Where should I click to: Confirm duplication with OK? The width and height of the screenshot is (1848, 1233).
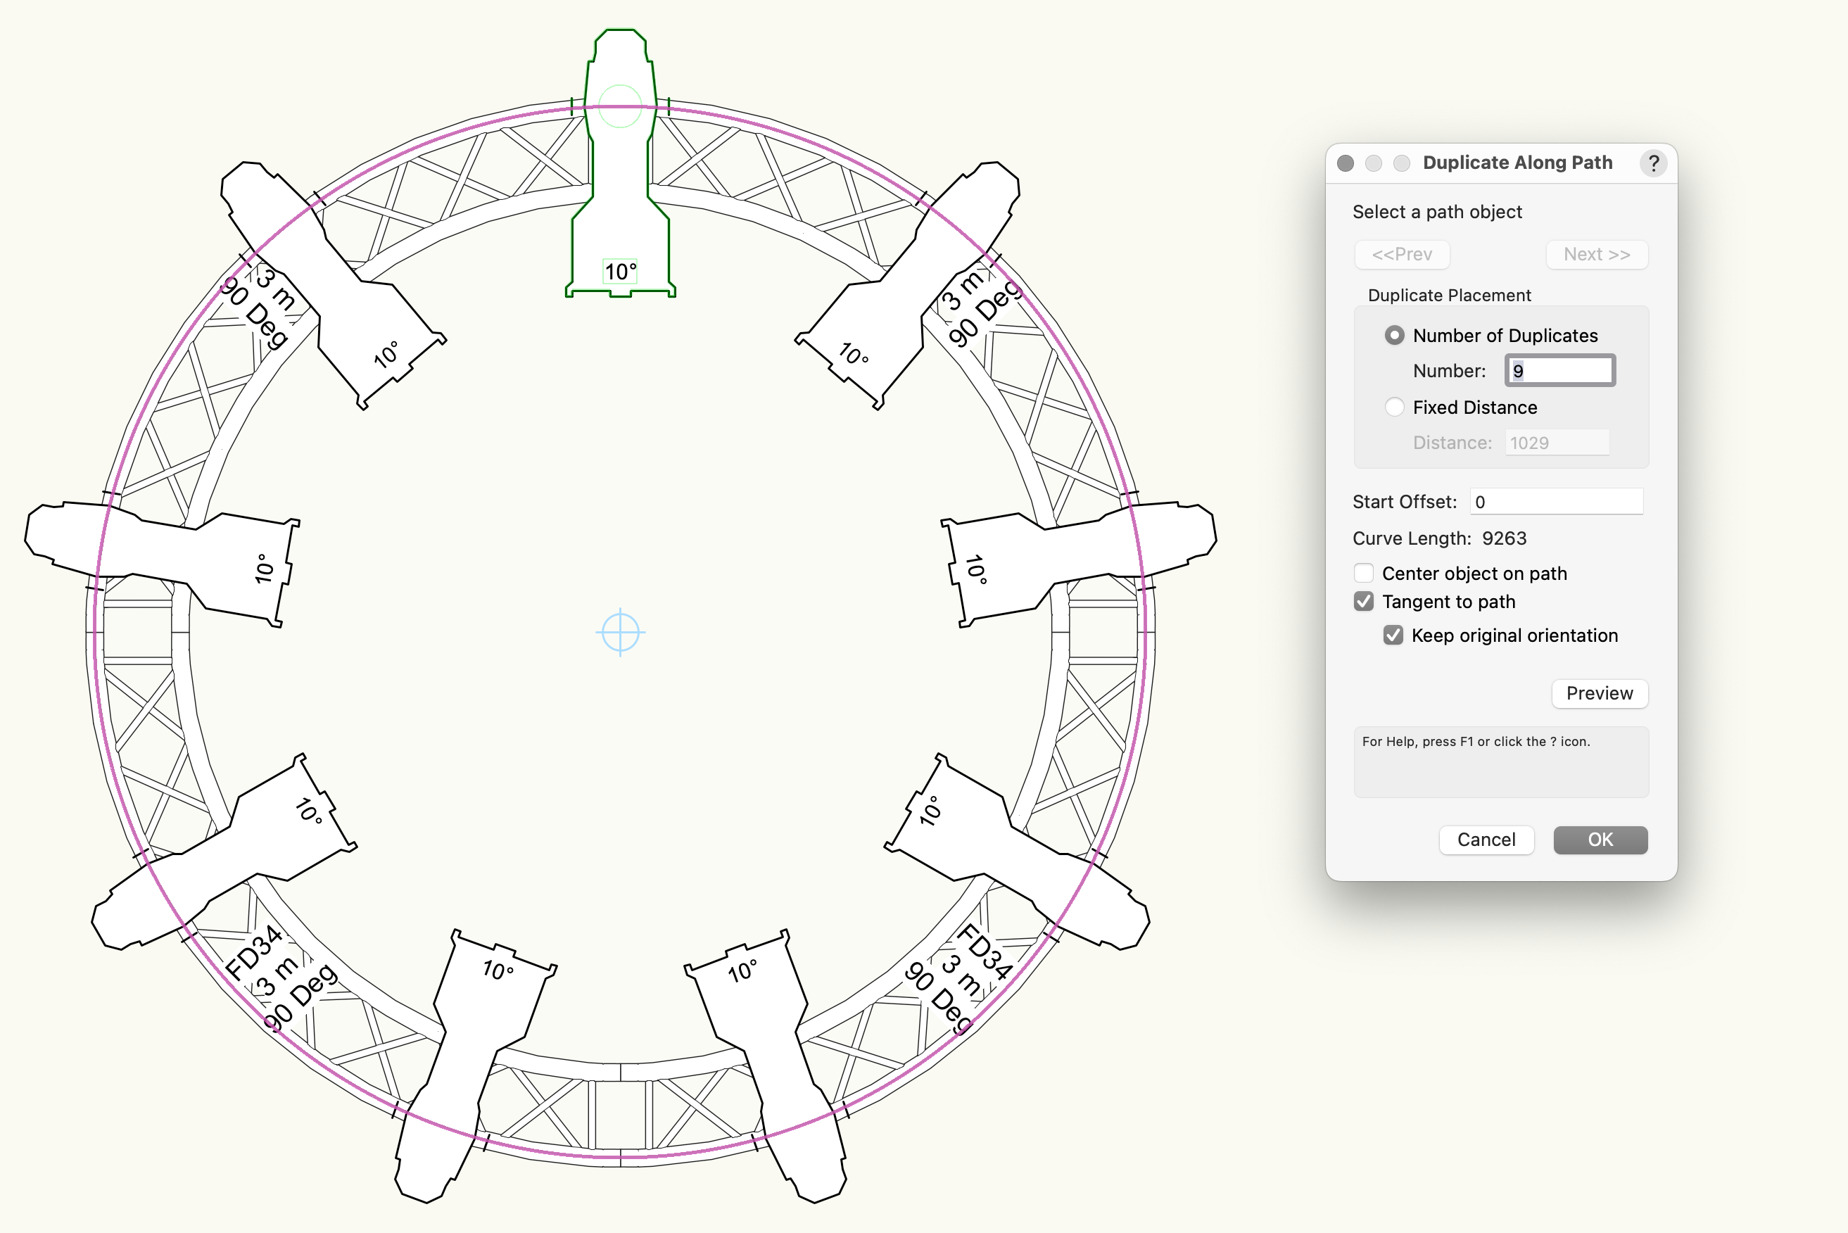click(1600, 840)
